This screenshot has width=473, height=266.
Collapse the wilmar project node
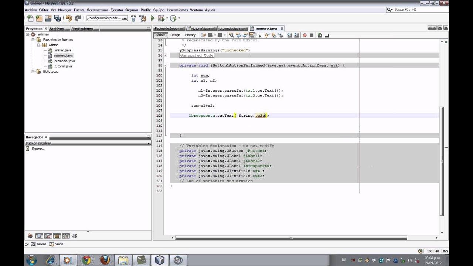[x=28, y=34]
